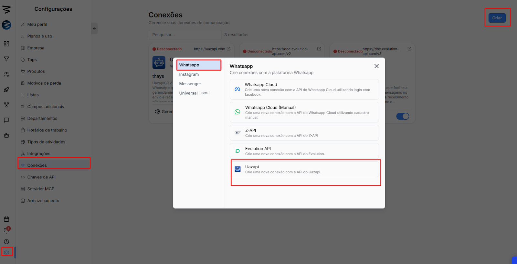Open the calendar icon in left rail

6,219
